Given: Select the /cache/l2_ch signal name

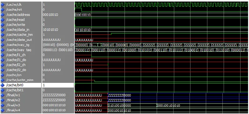Looking at the screenshot, I should tap(16, 65).
